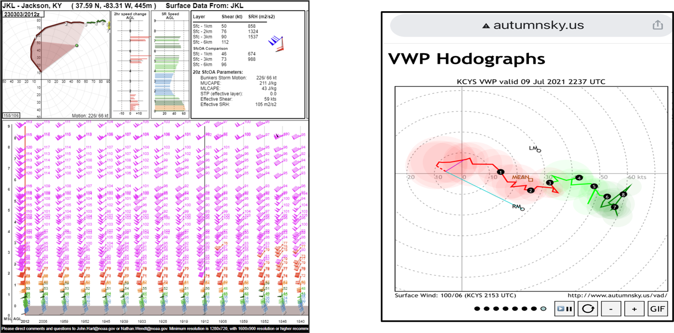The width and height of the screenshot is (674, 333).
Task: Click the autumnsky.us address bar
Action: (531, 25)
